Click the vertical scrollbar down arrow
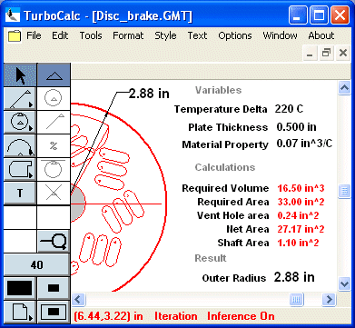 click(345, 284)
